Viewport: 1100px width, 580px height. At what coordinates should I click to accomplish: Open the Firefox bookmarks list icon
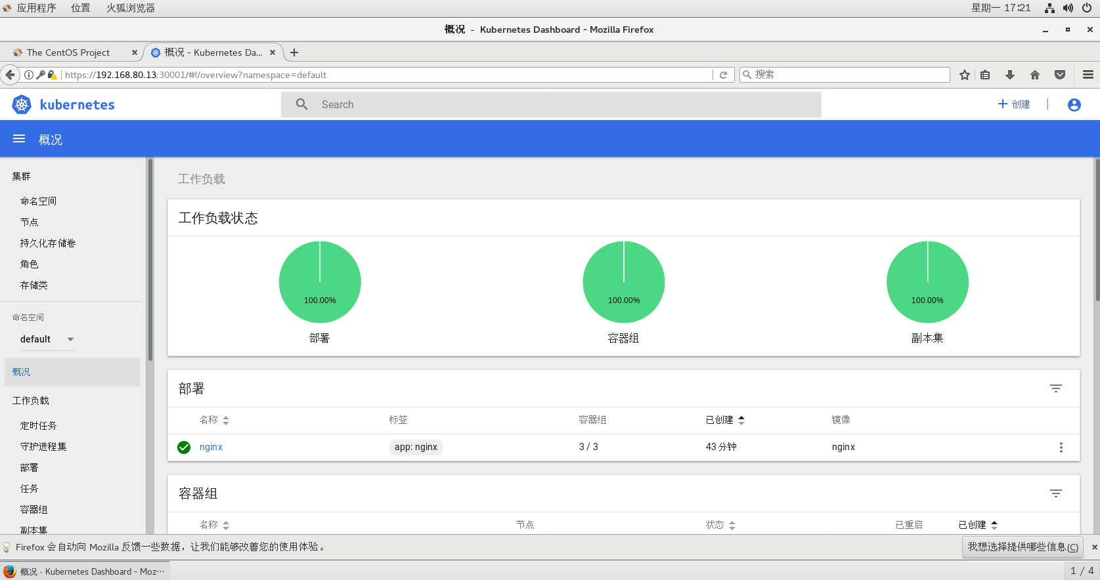click(985, 75)
